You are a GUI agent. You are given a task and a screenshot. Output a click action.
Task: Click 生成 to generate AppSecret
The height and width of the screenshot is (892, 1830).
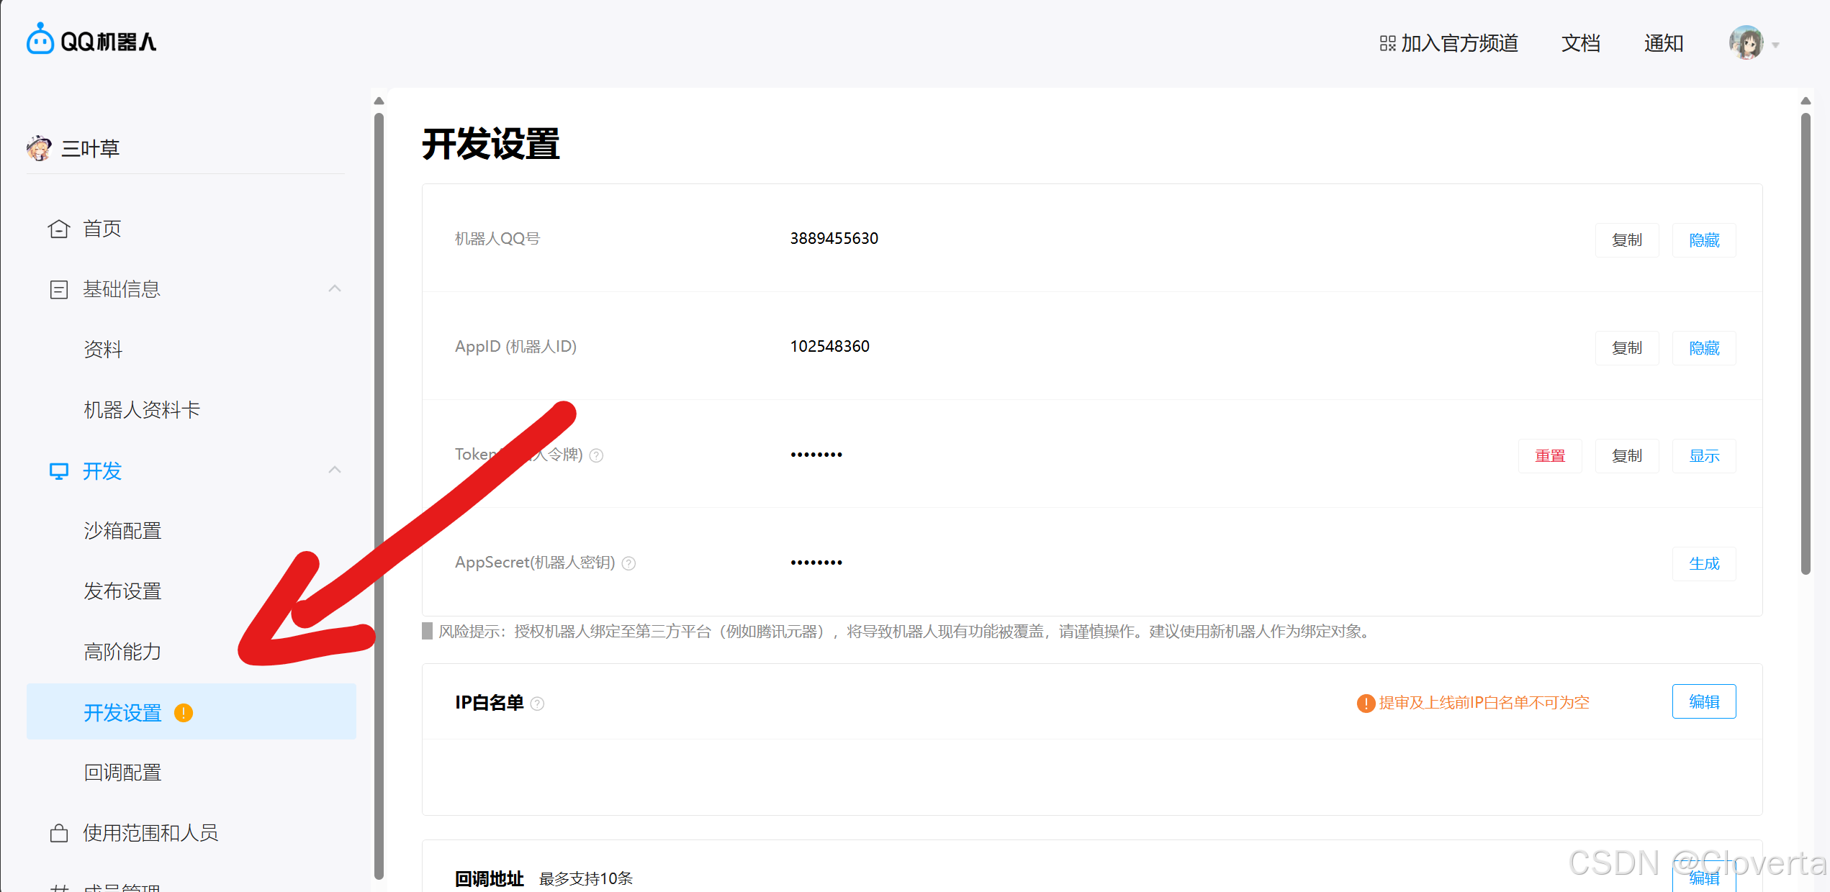(1703, 564)
